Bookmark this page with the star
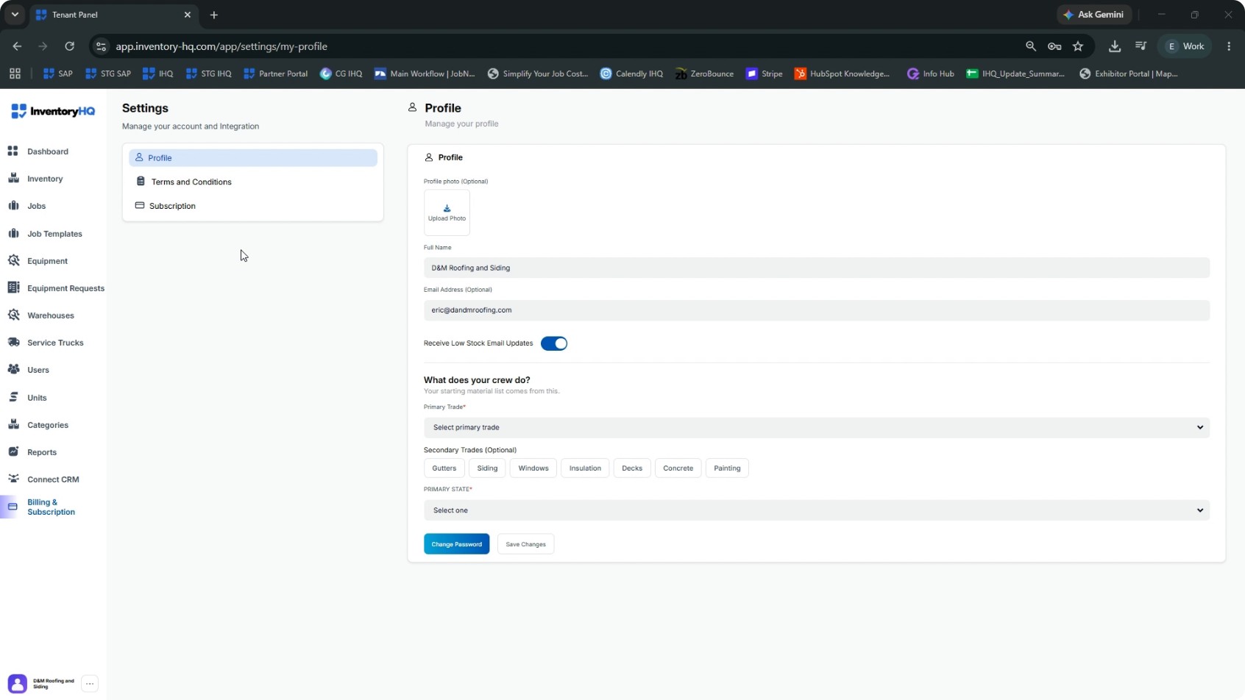The height and width of the screenshot is (700, 1245). 1078,46
